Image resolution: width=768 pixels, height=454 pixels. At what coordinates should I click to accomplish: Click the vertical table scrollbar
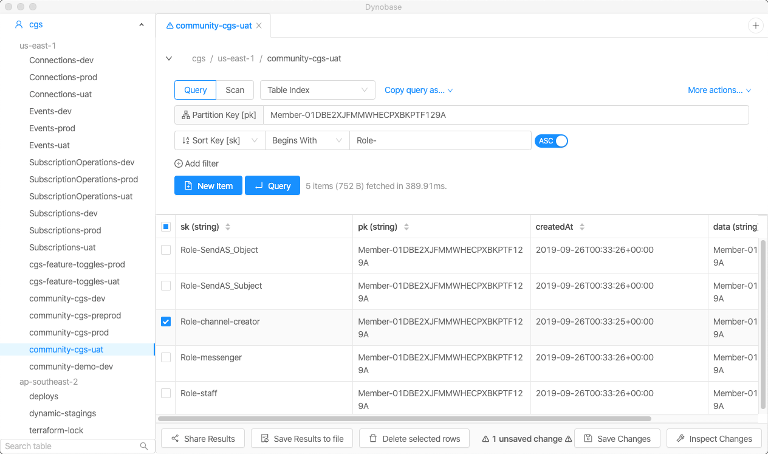coord(763,324)
